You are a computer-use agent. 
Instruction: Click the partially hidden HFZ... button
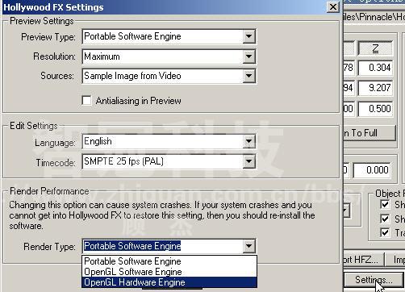(364, 260)
